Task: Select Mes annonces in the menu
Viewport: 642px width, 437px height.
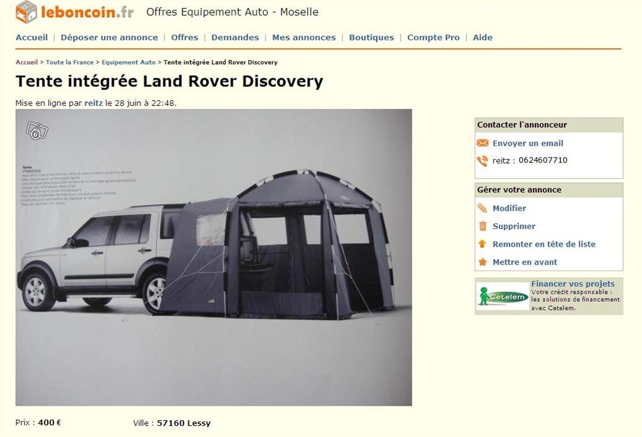Action: click(x=304, y=38)
